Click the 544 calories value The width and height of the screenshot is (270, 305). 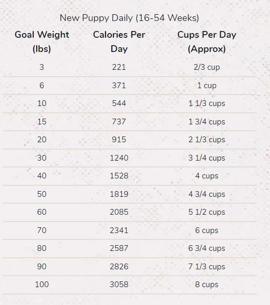(x=119, y=103)
